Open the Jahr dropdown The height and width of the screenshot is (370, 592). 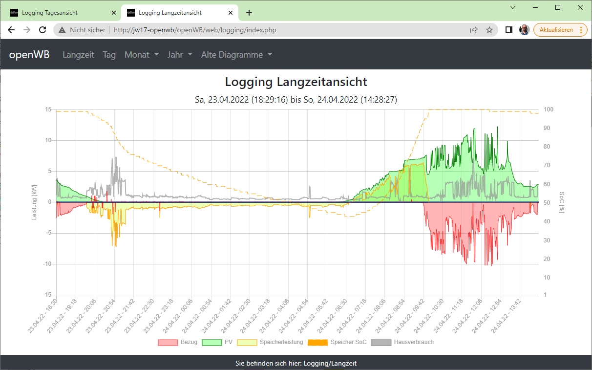[180, 55]
